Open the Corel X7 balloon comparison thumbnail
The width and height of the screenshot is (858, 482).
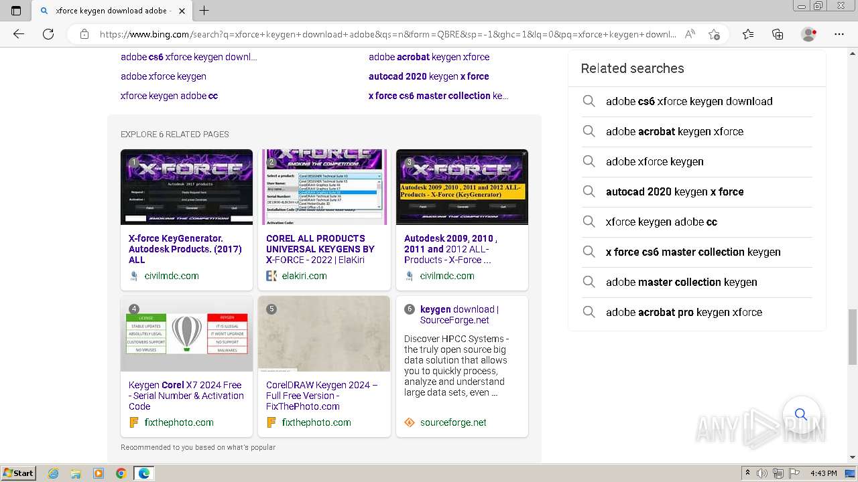(186, 333)
